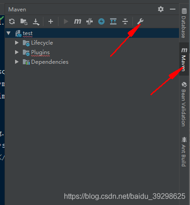Download sources and documentation icon

coord(36,22)
